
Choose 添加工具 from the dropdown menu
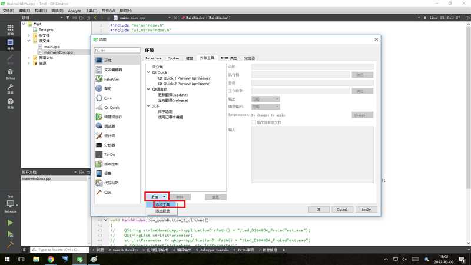click(162, 204)
